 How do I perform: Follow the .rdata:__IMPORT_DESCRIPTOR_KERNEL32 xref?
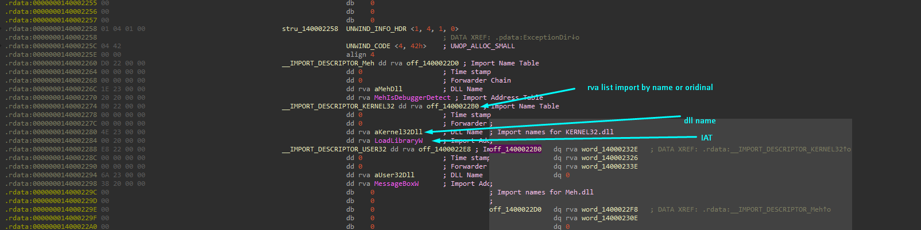coord(777,149)
